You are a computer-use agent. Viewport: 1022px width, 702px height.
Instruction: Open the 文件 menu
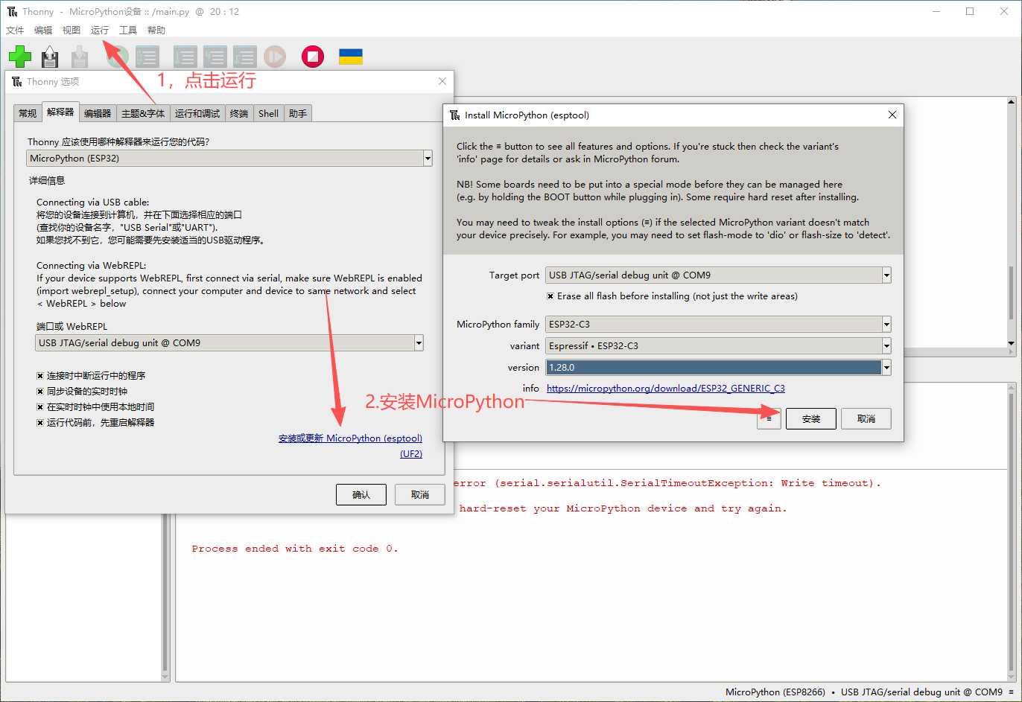(x=15, y=31)
